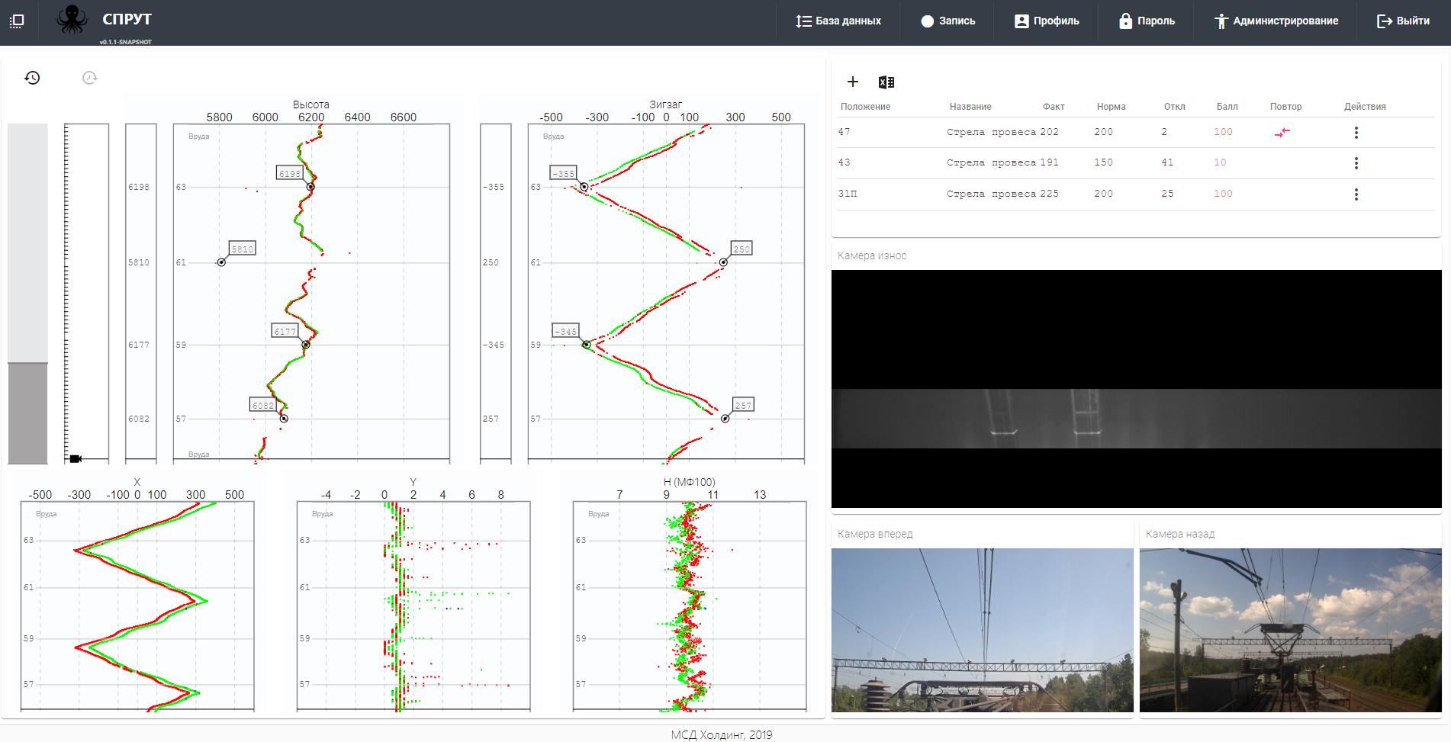Export table to Excel icon
Image resolution: width=1451 pixels, height=742 pixels.
coord(886,82)
